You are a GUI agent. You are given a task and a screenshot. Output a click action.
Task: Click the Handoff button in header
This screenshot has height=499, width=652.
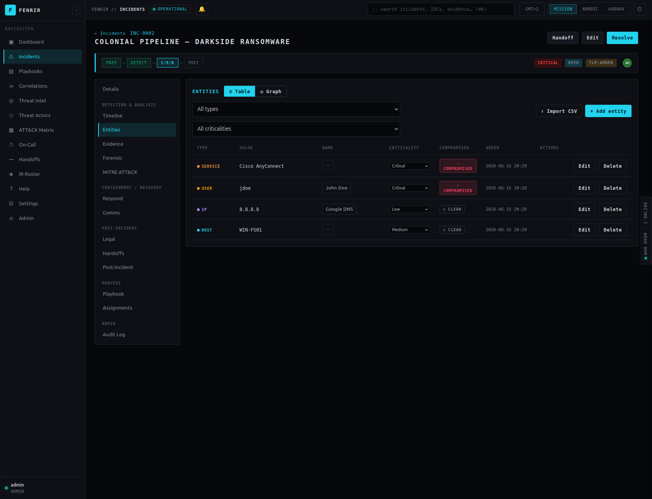(x=563, y=38)
